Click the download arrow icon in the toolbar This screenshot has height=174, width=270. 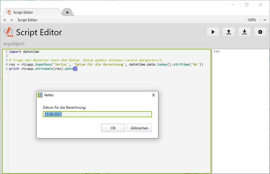coord(245,32)
